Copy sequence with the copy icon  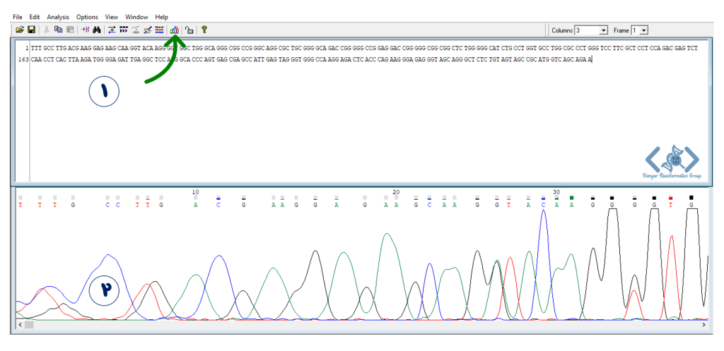click(58, 30)
